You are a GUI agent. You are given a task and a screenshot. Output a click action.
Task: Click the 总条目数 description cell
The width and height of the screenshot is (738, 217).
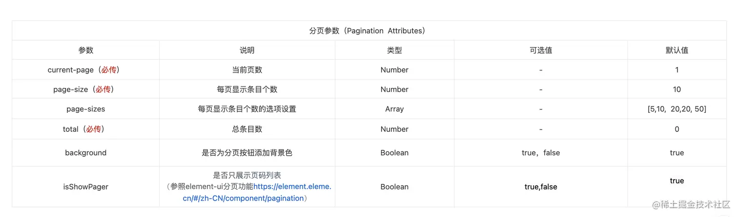pos(247,129)
